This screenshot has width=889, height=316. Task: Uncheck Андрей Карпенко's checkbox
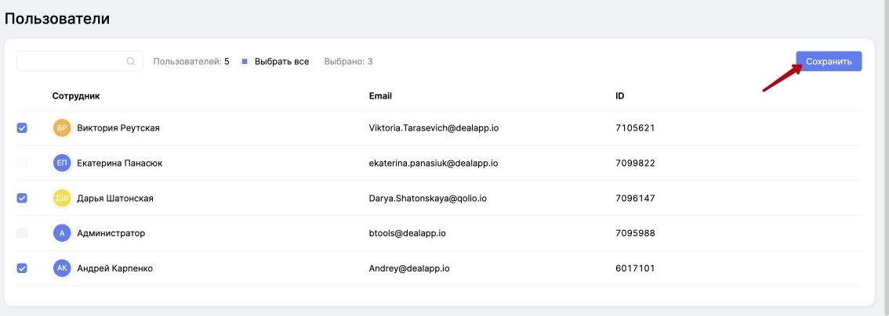coord(22,268)
